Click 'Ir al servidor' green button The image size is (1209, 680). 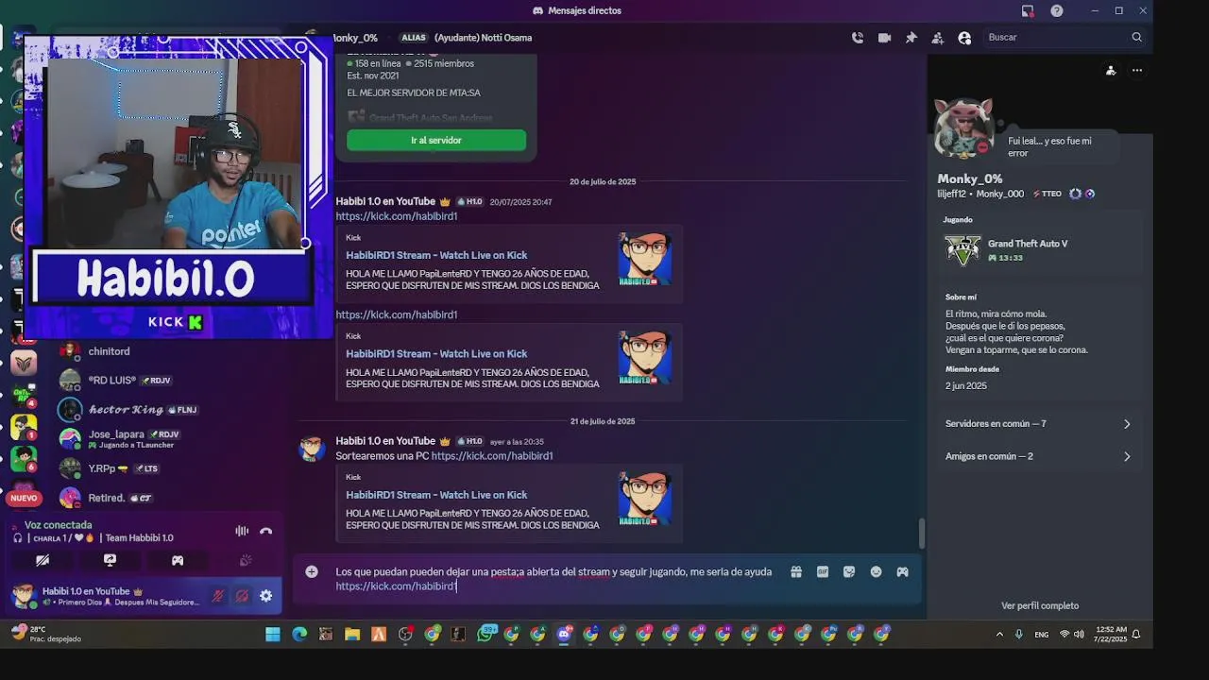[436, 140]
